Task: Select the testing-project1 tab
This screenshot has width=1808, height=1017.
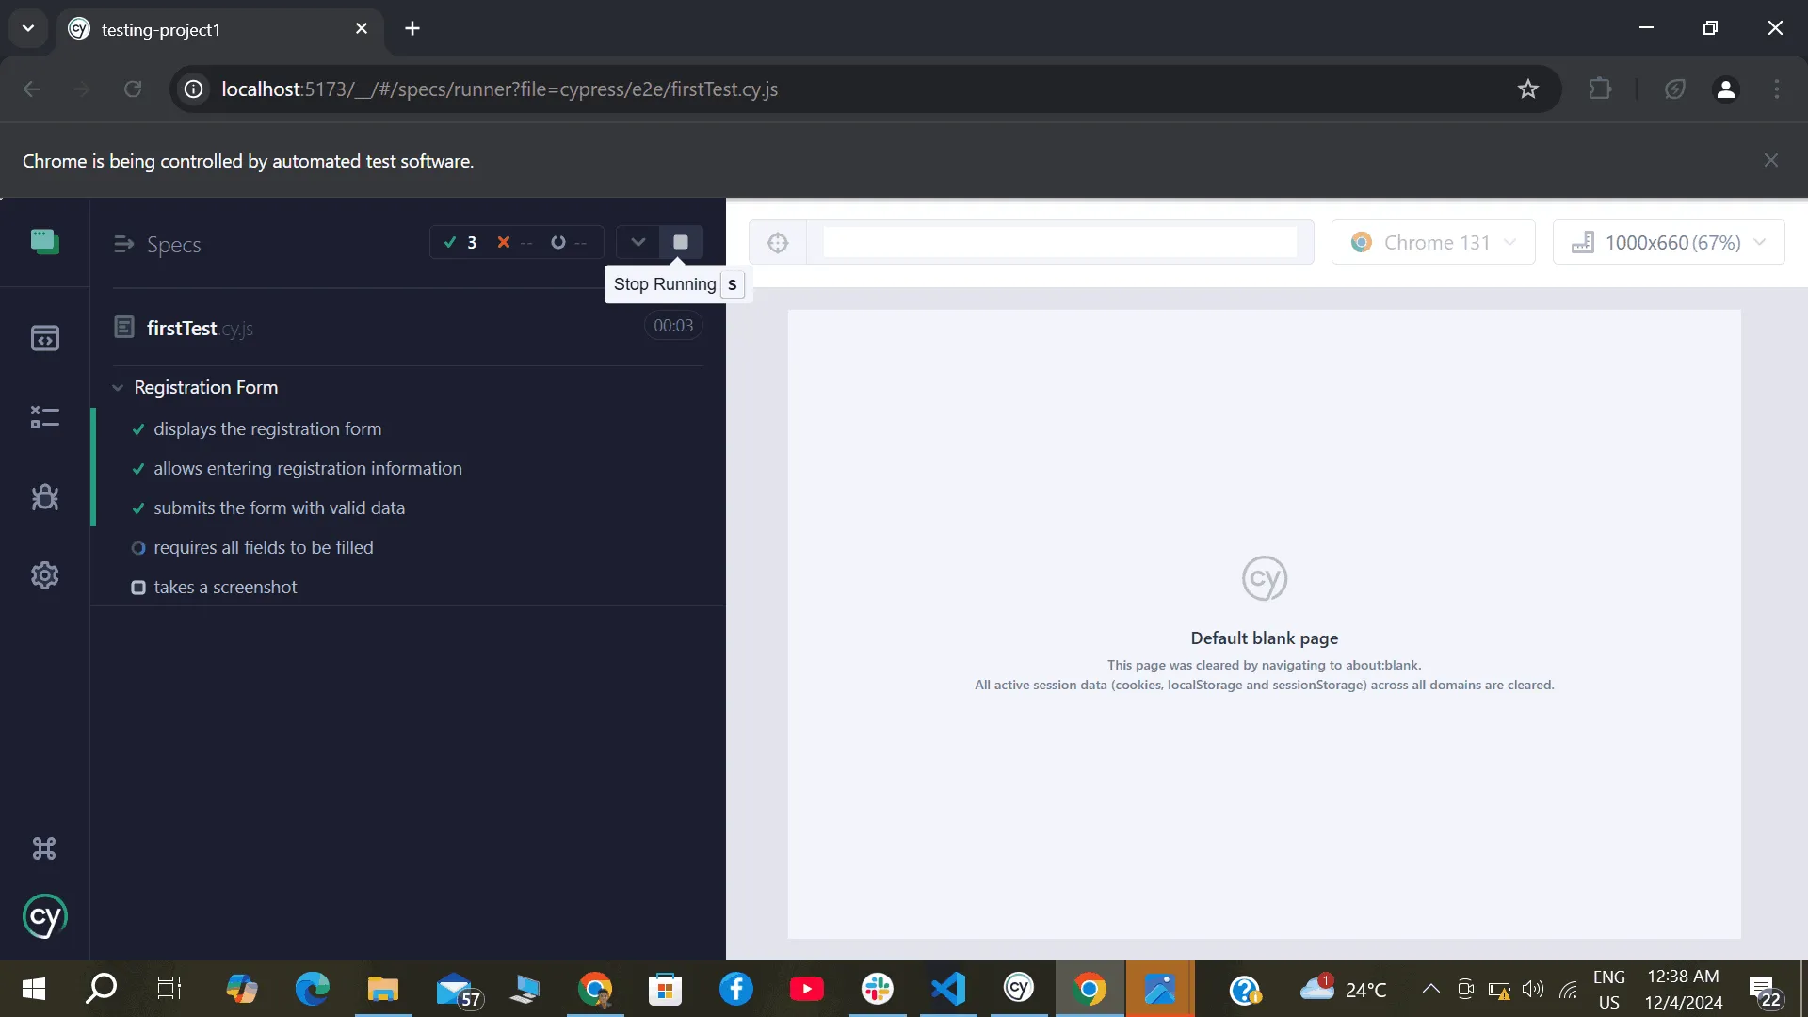Action: 220,29
